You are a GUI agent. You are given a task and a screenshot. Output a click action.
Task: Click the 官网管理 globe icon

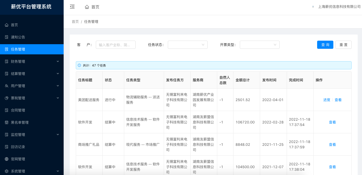pos(7,159)
